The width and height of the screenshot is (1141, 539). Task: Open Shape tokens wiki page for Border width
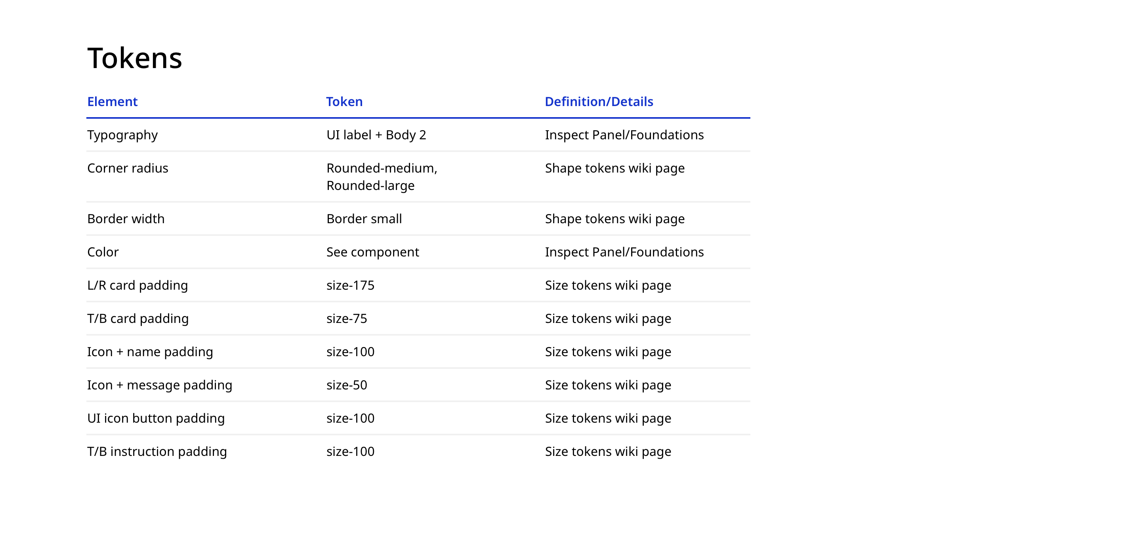614,218
